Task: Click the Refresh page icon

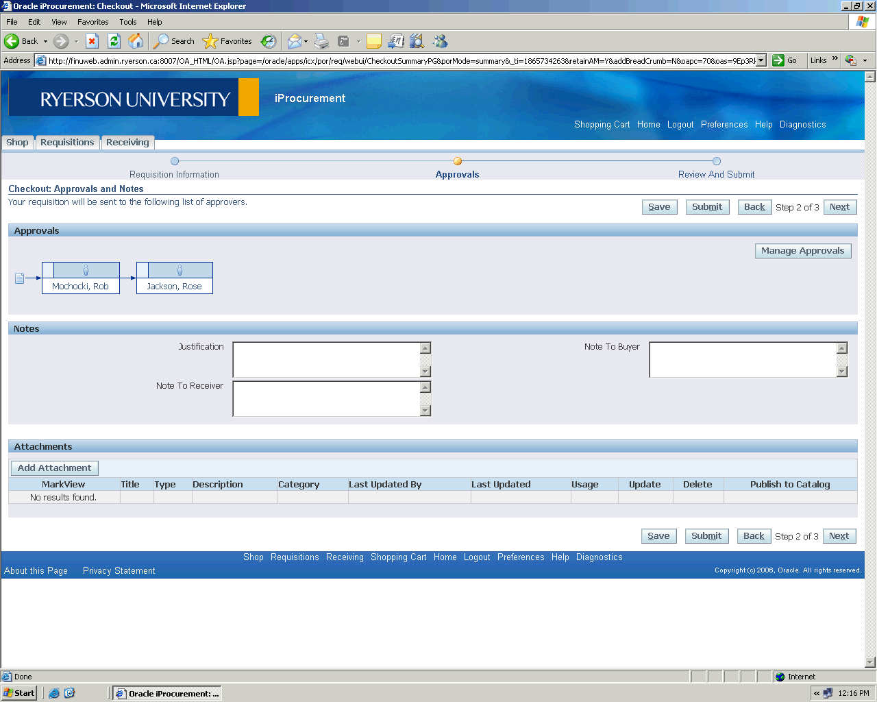Action: 114,41
